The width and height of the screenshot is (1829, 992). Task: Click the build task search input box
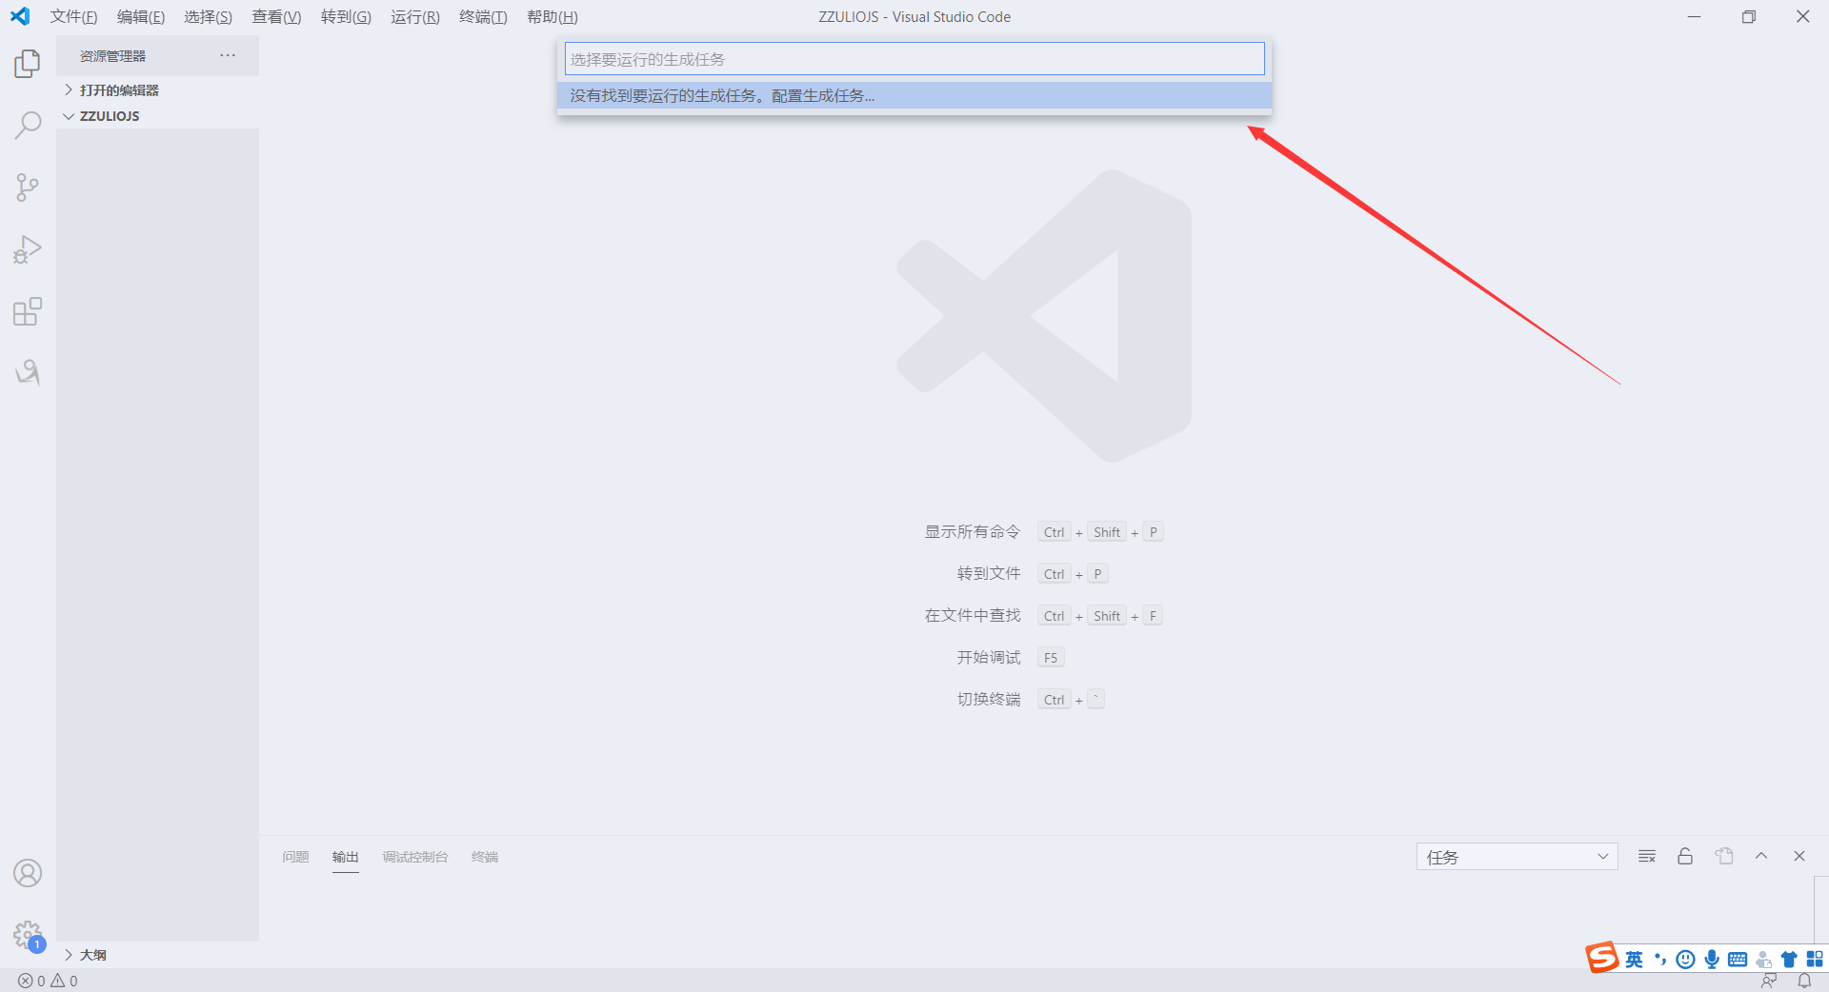pos(914,59)
